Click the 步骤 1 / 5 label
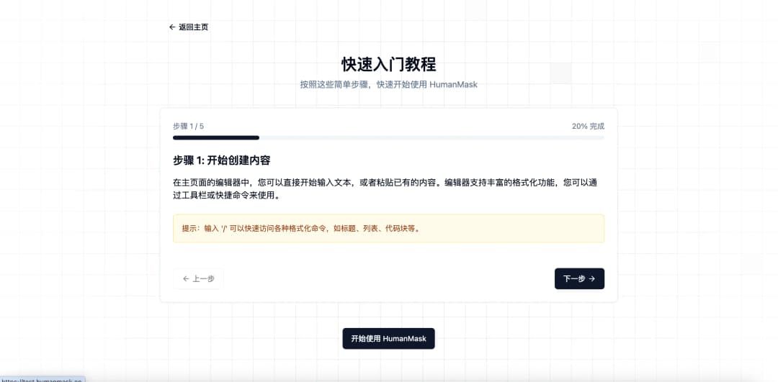Screen dimensions: 778x382 tap(189, 127)
